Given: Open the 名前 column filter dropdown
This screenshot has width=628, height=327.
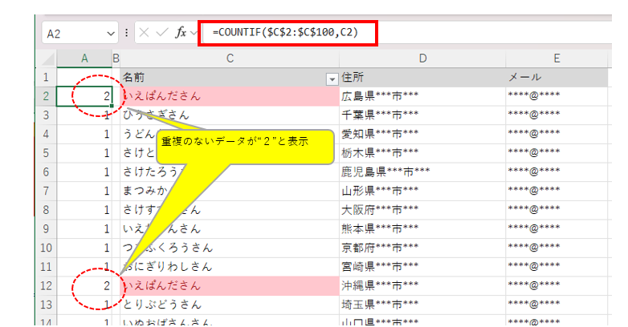Looking at the screenshot, I should click(x=331, y=79).
